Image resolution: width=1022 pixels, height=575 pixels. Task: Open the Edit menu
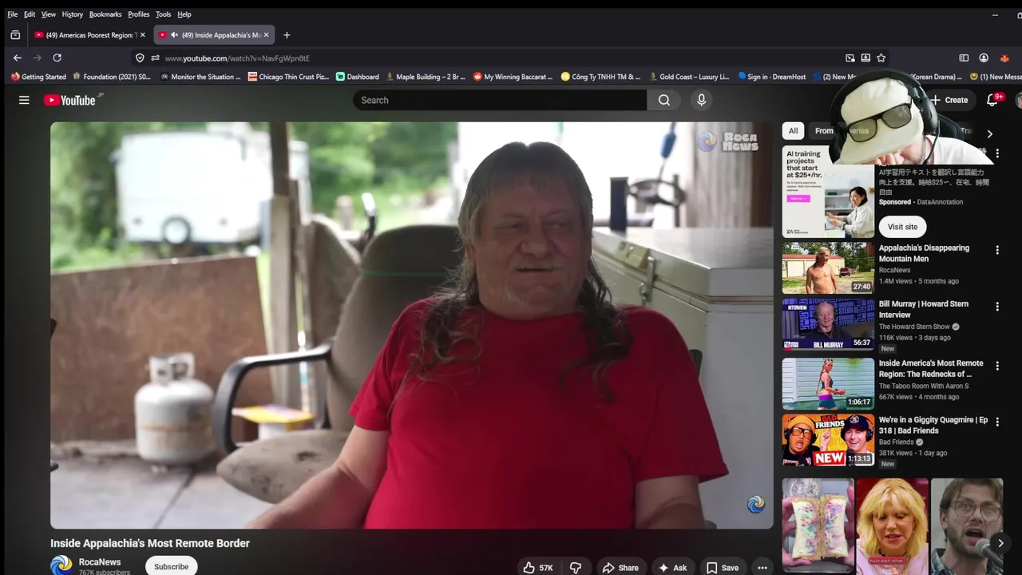30,14
